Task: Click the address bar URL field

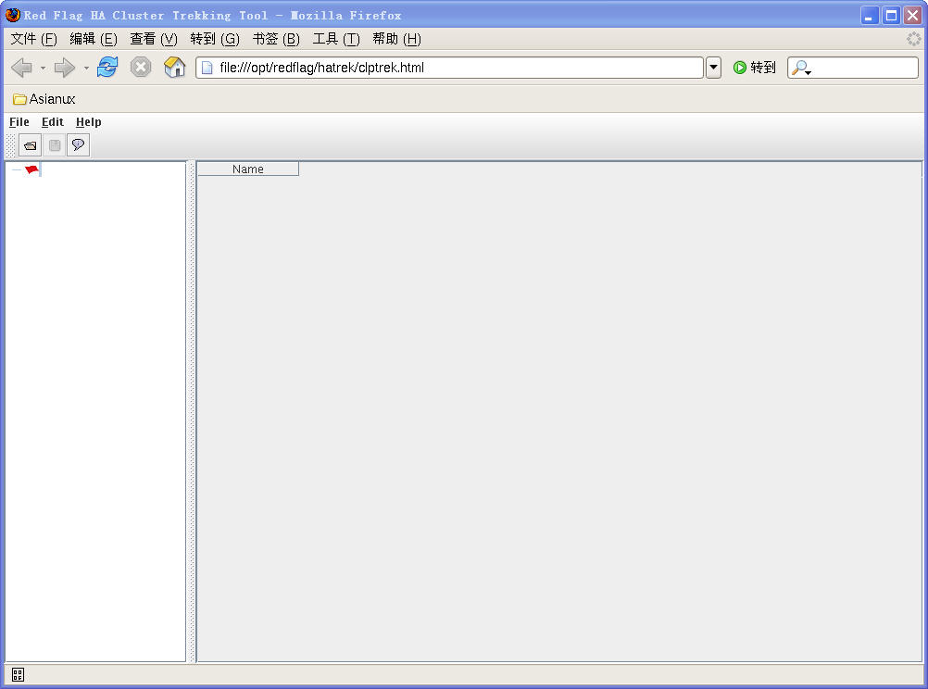Action: 454,68
